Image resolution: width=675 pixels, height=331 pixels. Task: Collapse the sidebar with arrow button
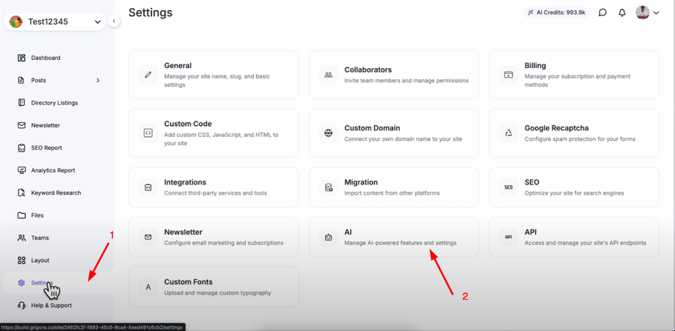pos(114,21)
